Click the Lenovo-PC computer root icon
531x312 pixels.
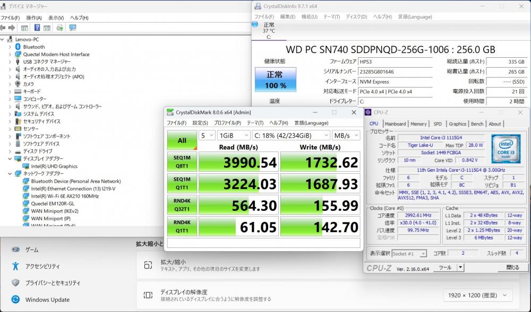[x=10, y=40]
